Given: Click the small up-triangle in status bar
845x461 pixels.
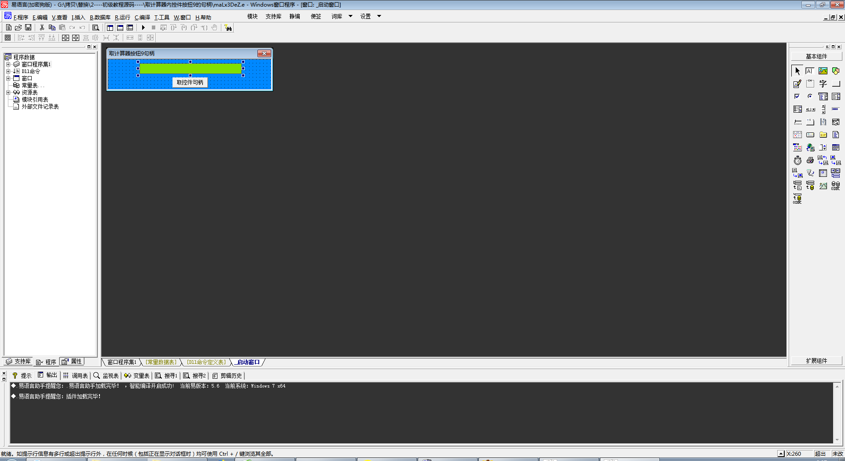Looking at the screenshot, I should click(x=781, y=454).
